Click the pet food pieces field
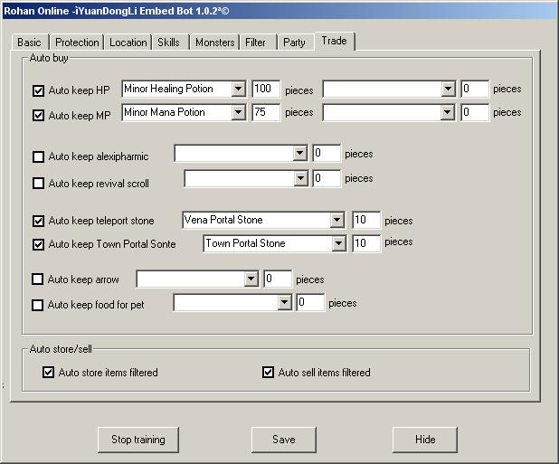The height and width of the screenshot is (464, 559). click(310, 303)
